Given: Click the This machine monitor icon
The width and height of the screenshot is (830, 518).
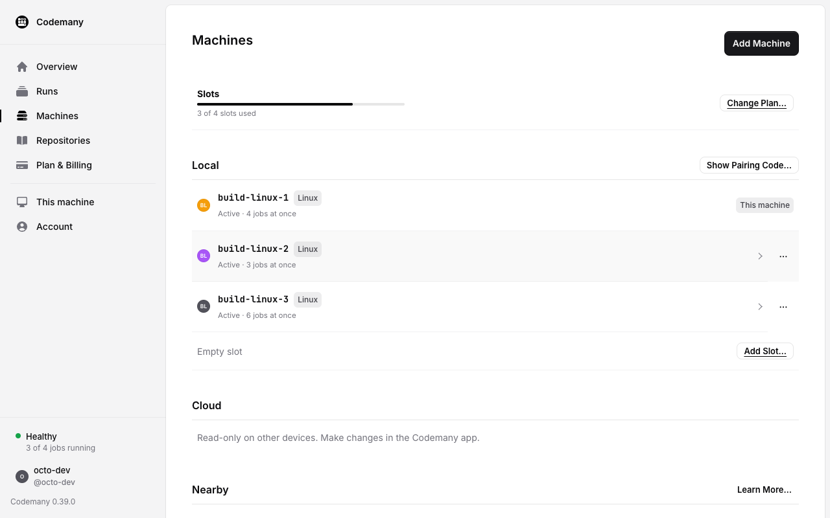Looking at the screenshot, I should click(x=22, y=202).
